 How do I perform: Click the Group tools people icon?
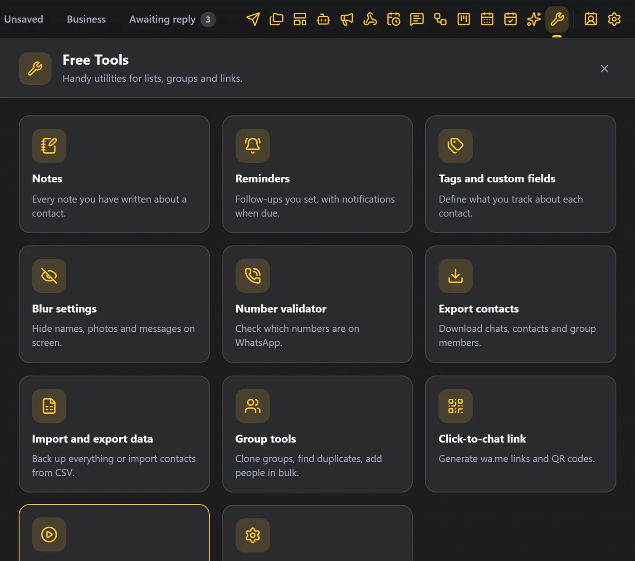[253, 406]
